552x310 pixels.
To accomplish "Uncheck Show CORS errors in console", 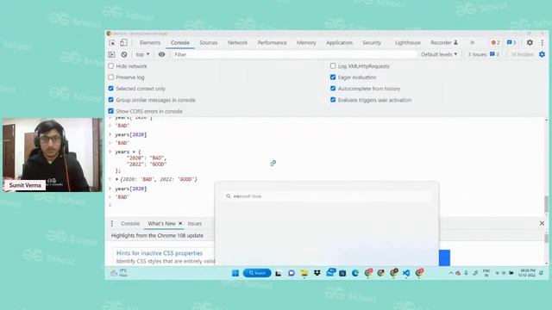I will click(x=111, y=111).
